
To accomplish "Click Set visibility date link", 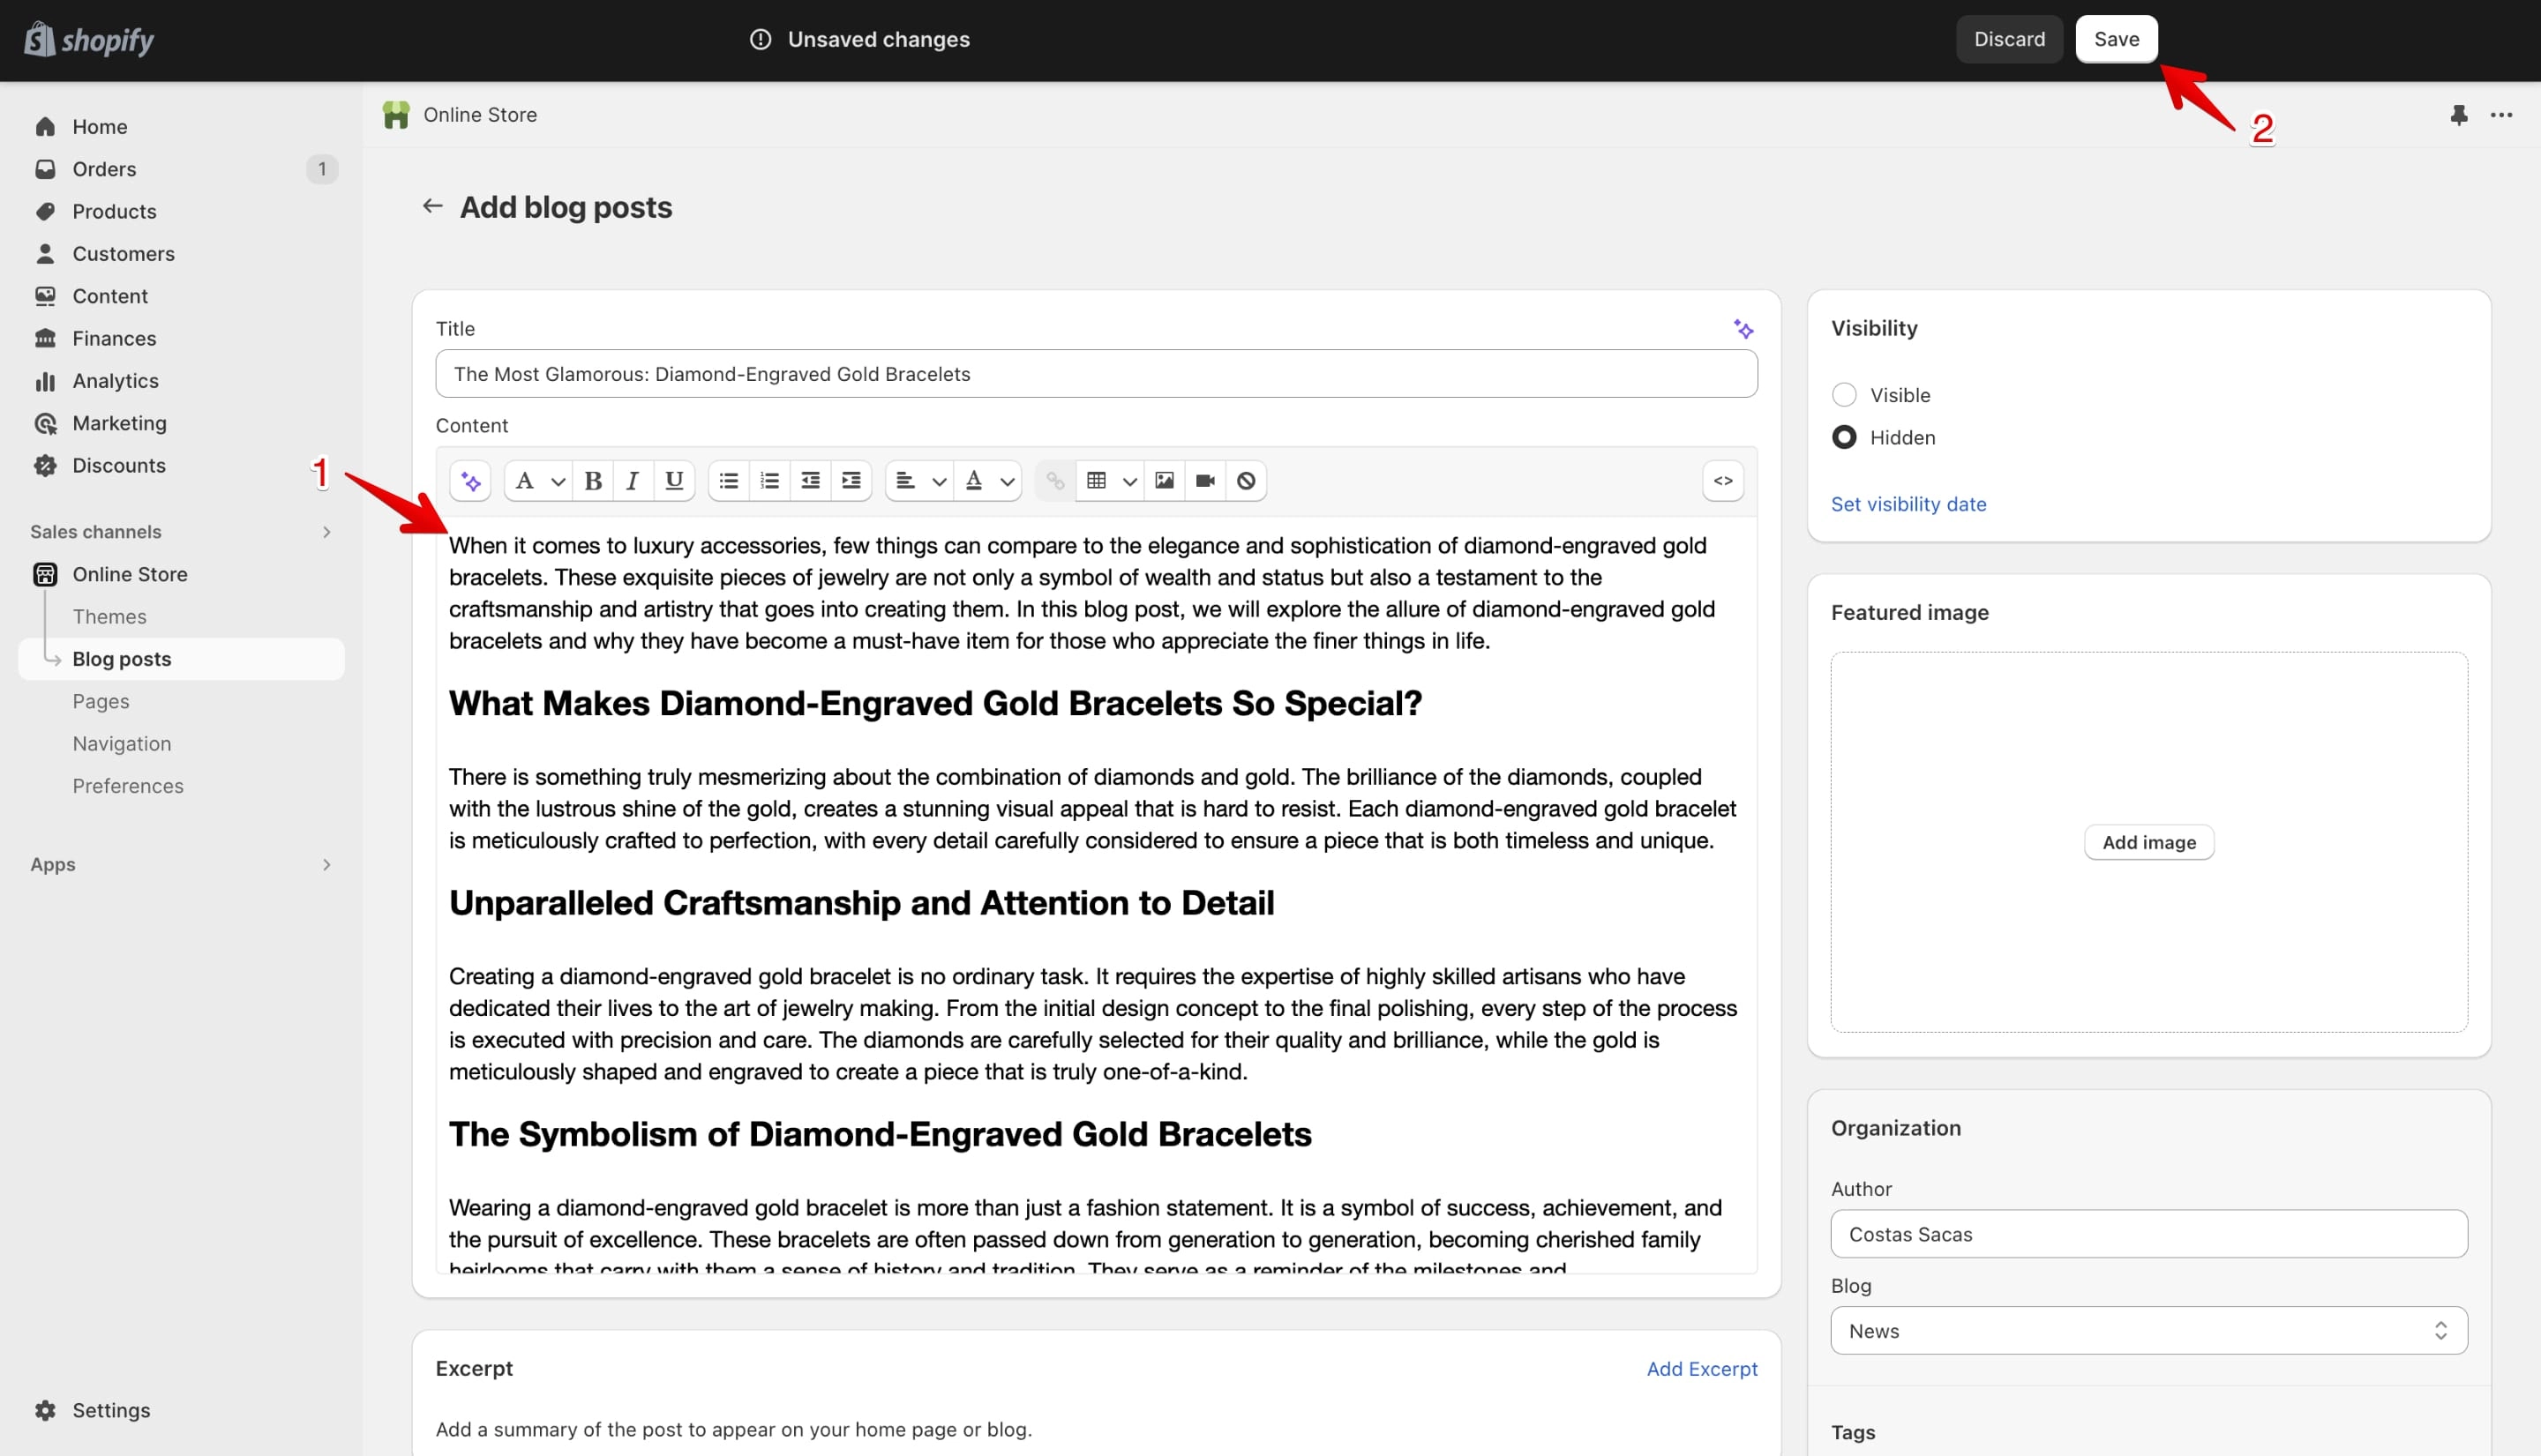I will [x=1908, y=504].
